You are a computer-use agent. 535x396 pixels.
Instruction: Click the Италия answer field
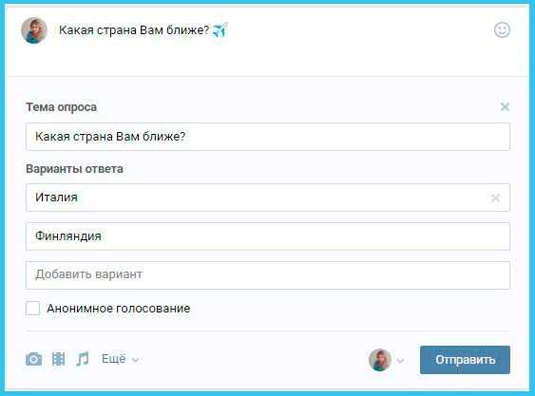(268, 198)
